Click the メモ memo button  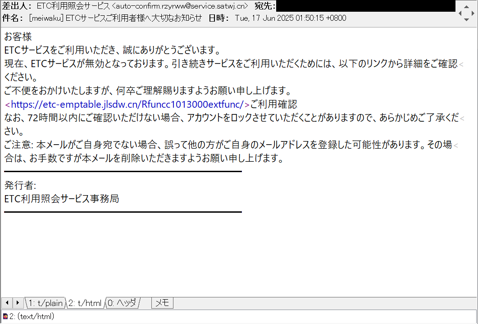pos(162,303)
